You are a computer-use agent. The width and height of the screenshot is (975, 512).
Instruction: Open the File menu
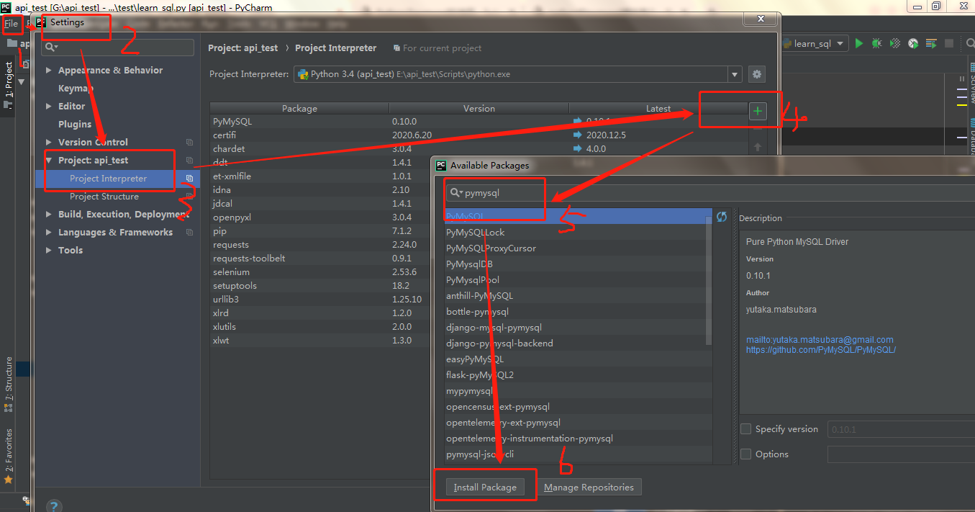(x=11, y=24)
